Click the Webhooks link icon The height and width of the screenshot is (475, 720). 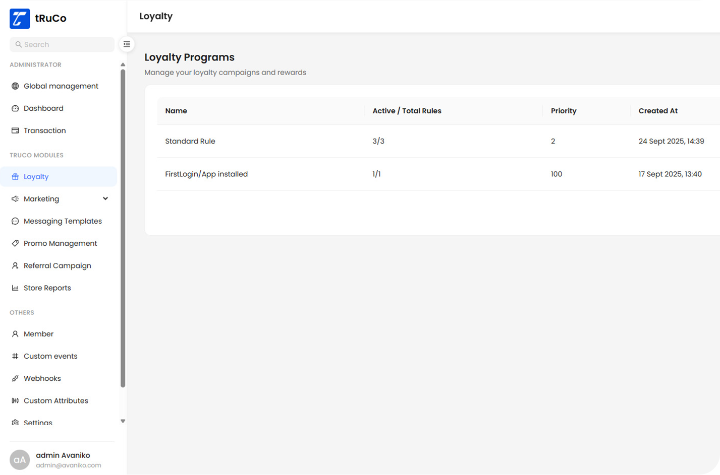coord(15,378)
